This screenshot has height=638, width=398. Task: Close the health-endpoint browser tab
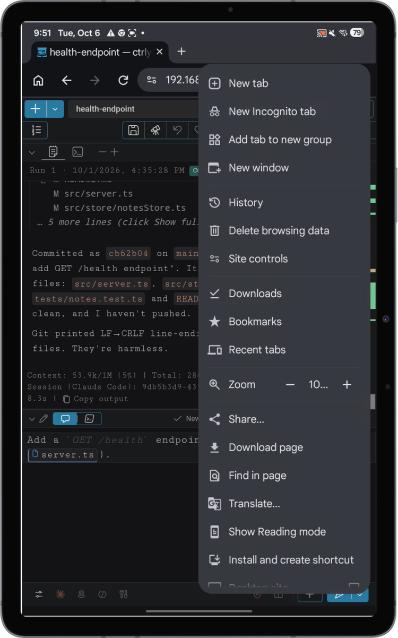coord(159,52)
